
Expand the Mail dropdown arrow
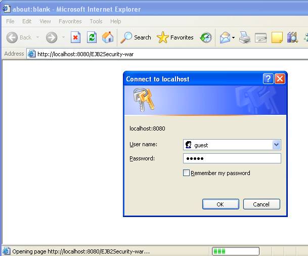(233, 37)
